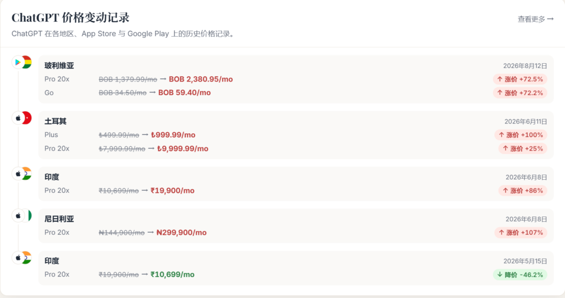
Task: Click the Bolivia flag icon
Action: [27, 62]
